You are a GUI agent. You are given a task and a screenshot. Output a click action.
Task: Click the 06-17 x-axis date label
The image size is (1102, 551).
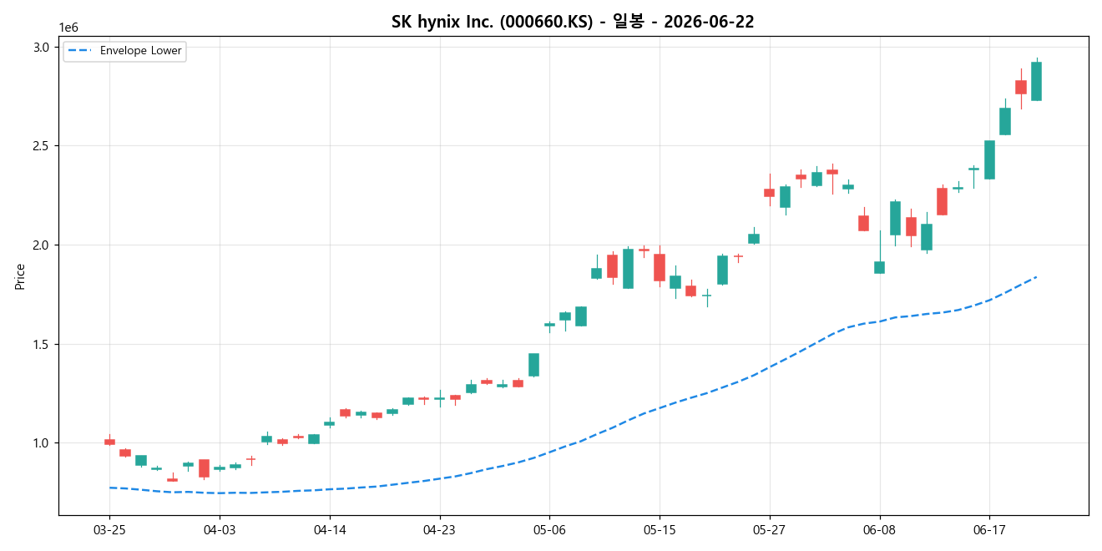click(989, 529)
